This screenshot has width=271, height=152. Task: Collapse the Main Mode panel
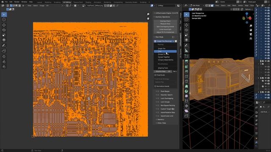154,37
